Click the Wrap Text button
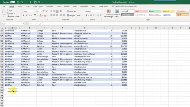The height and width of the screenshot is (107, 190). (72, 11)
